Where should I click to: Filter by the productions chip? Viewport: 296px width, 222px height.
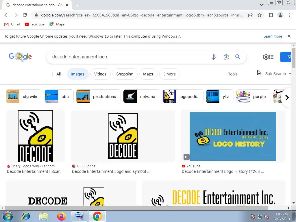pos(98,97)
